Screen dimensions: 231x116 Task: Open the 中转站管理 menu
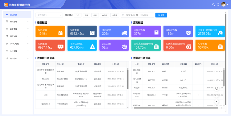tap(17, 44)
